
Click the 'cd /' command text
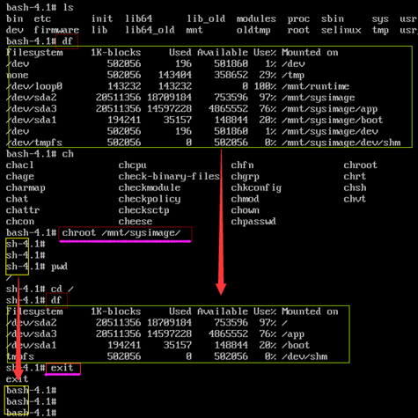[62, 290]
